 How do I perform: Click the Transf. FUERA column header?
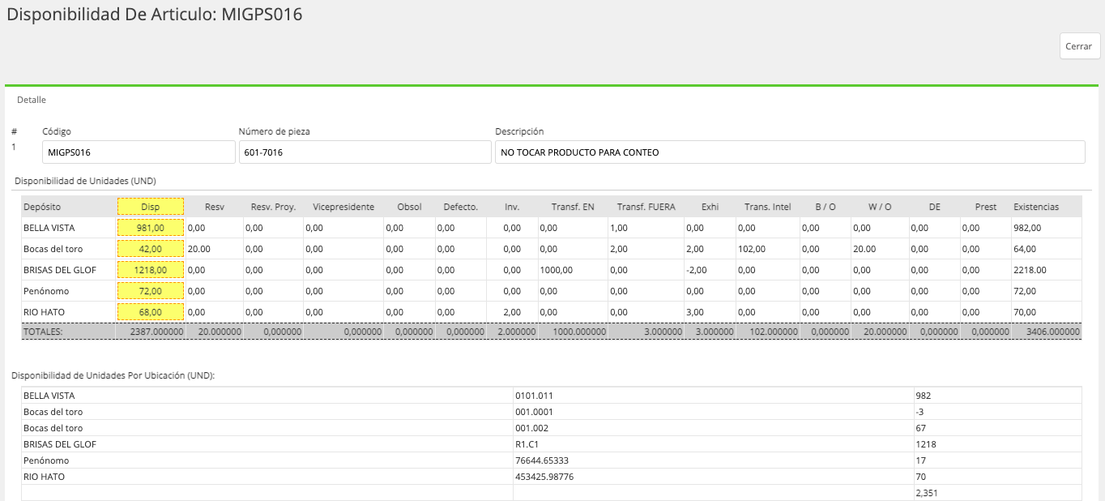point(646,207)
